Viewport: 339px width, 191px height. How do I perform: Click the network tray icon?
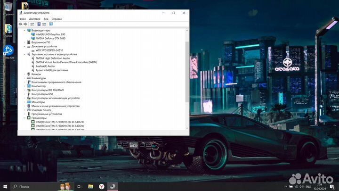[296, 187]
